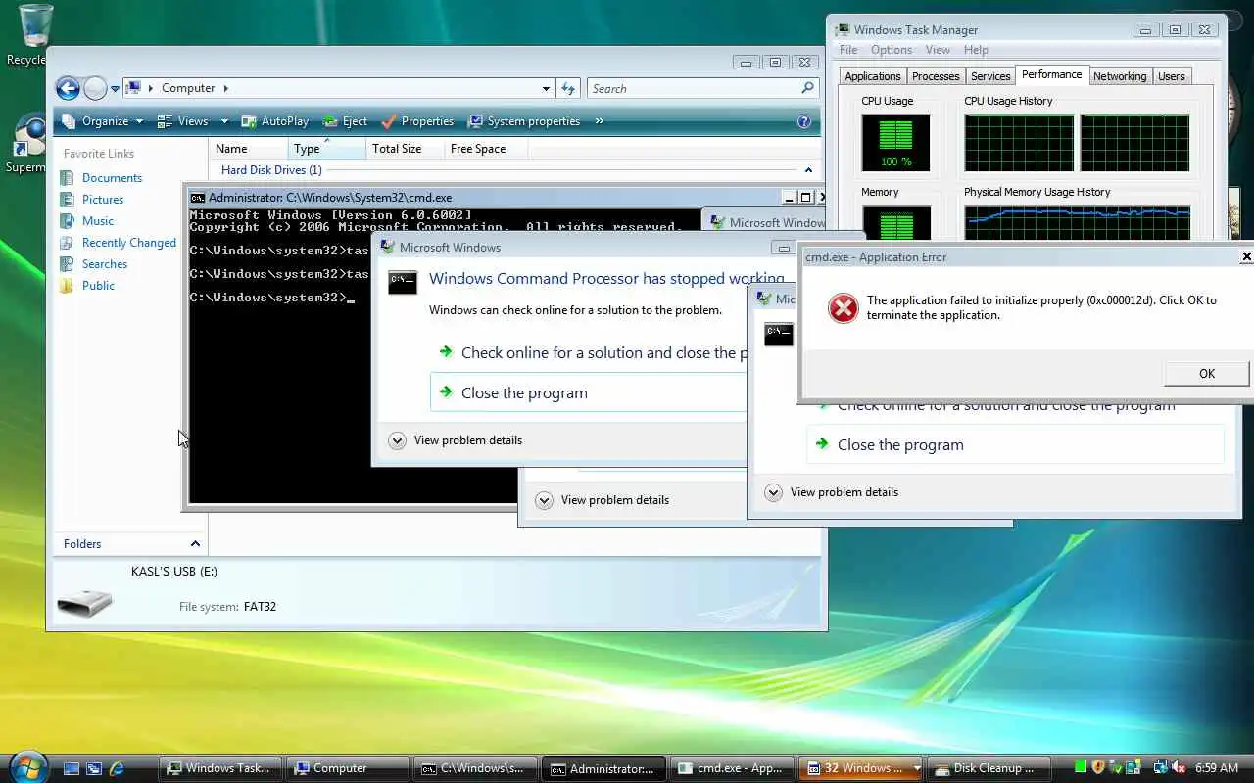Viewport: 1254px width, 783px height.
Task: Click Eject in Explorer toolbar
Action: (345, 121)
